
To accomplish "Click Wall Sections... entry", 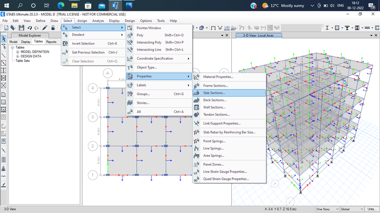I will click(x=229, y=107).
